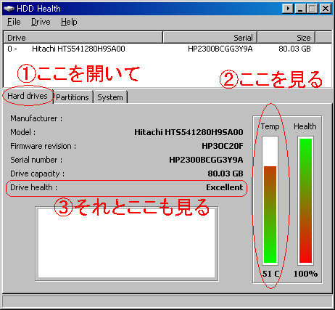Click serial HP2300BCGG3Y9A in the drive list
The height and width of the screenshot is (310, 335).
click(x=220, y=49)
